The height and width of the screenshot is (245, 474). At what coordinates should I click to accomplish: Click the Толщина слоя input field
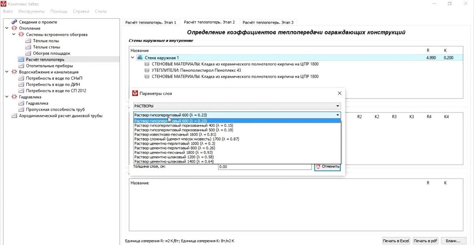click(x=265, y=167)
